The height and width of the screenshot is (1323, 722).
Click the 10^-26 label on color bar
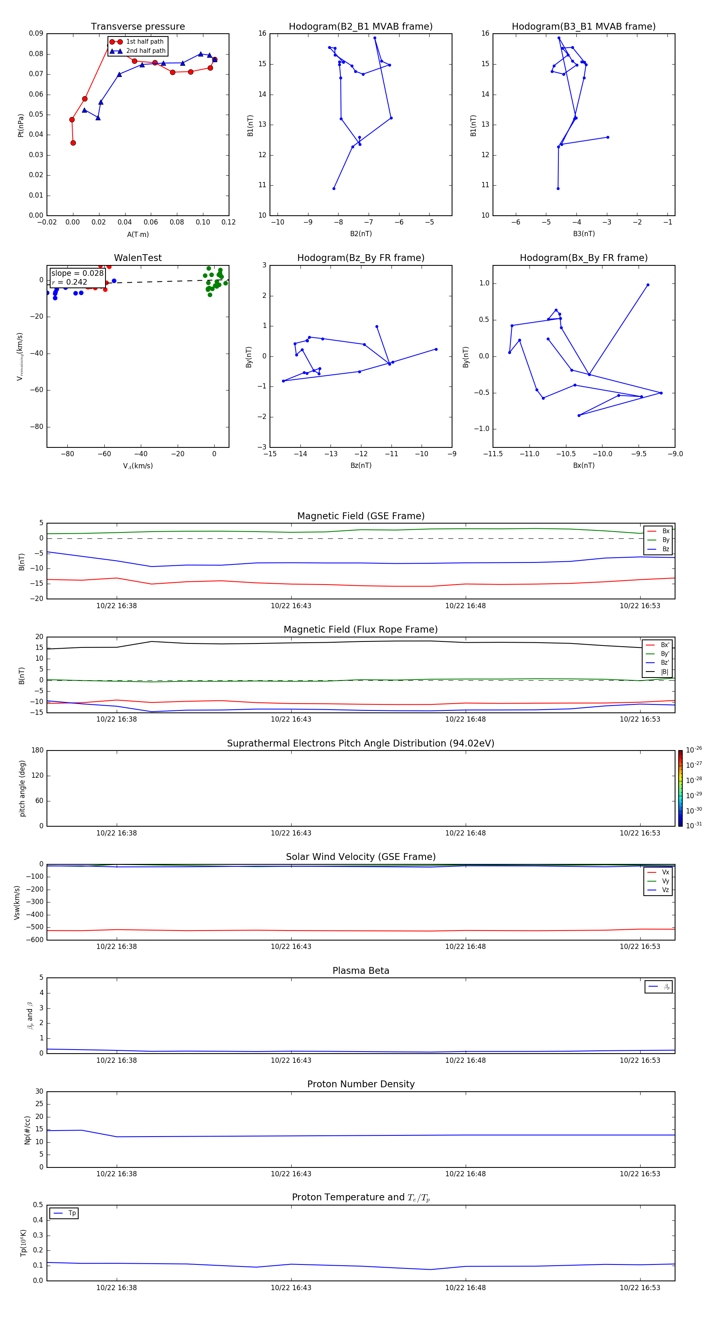694,750
